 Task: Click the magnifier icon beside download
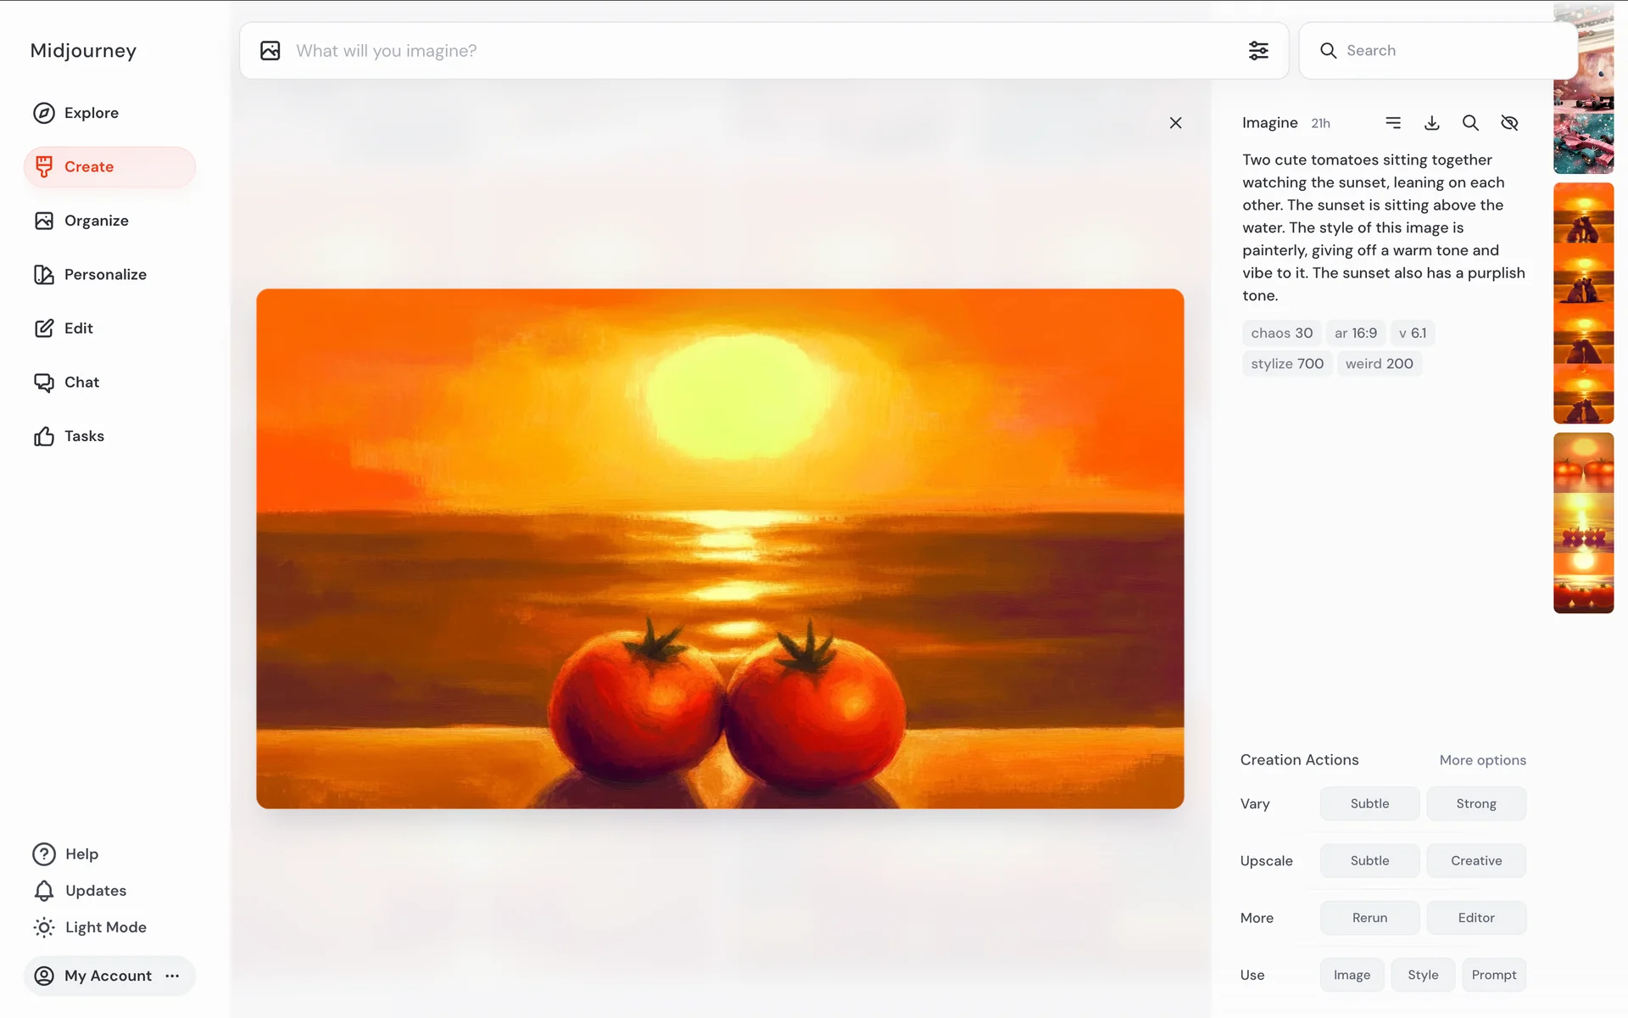pyautogui.click(x=1470, y=123)
